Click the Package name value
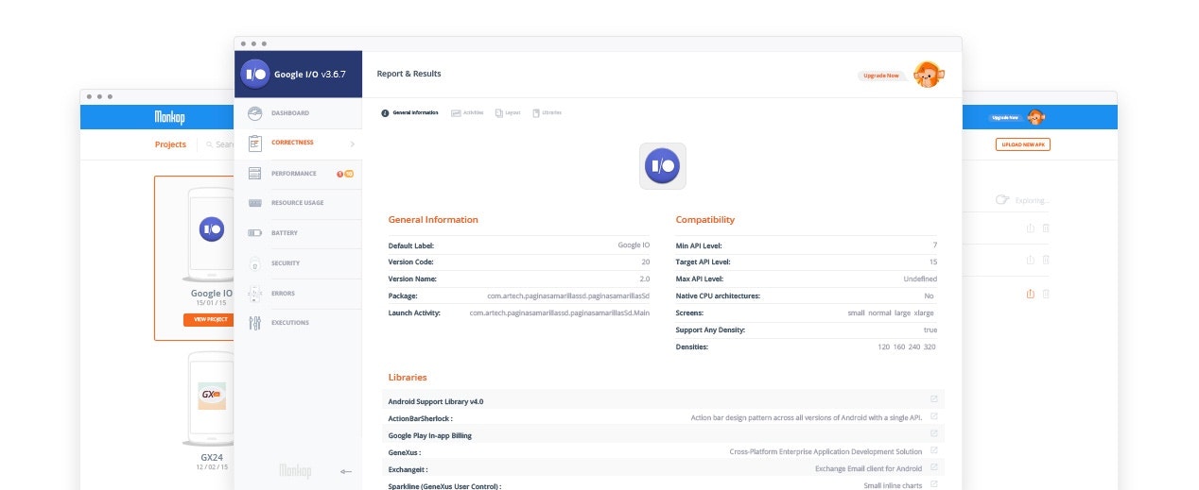This screenshot has height=490, width=1199. tap(568, 296)
